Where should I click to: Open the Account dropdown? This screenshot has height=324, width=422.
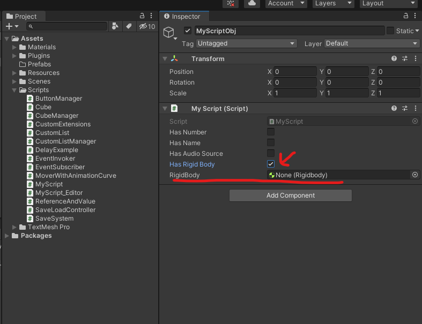pos(286,4)
